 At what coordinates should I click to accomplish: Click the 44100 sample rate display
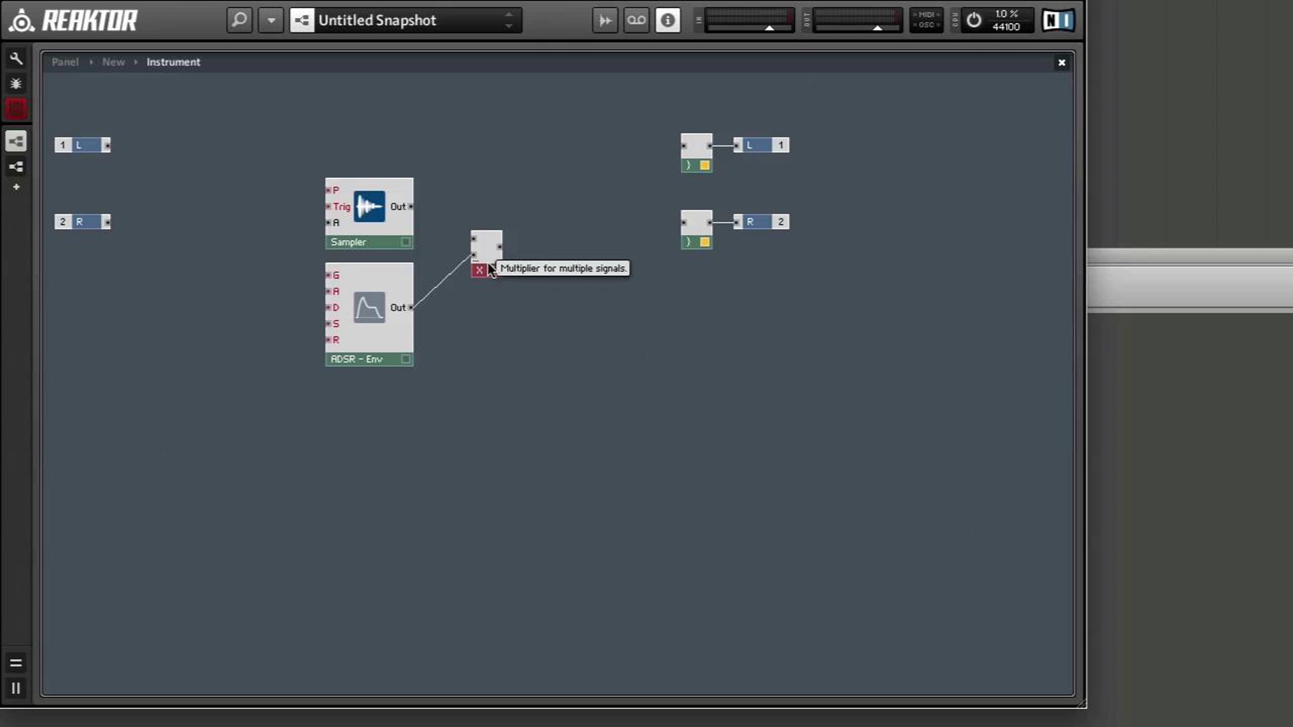coord(1006,26)
